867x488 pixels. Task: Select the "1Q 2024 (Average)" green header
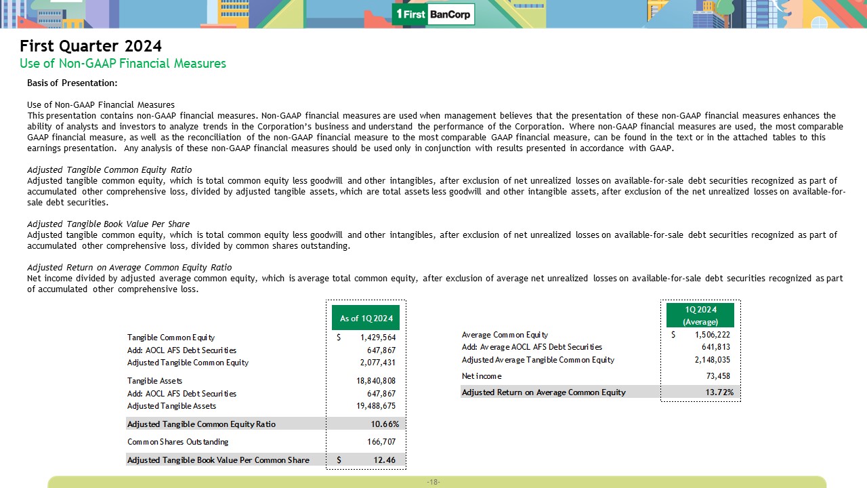pos(700,315)
